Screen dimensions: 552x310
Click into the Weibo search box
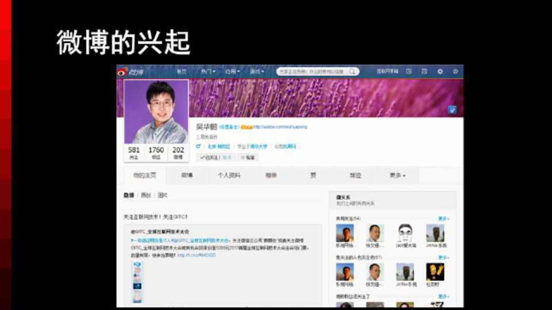click(312, 72)
